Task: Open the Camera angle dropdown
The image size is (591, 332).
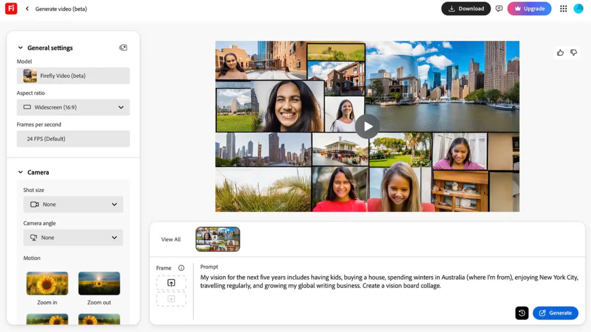Action: (73, 238)
